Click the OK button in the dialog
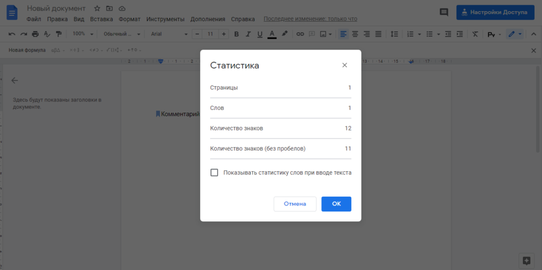 [x=336, y=204]
